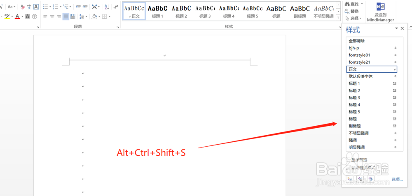The height and width of the screenshot is (196, 412).
Task: Open Font group dialog launcher
Action: (38, 27)
